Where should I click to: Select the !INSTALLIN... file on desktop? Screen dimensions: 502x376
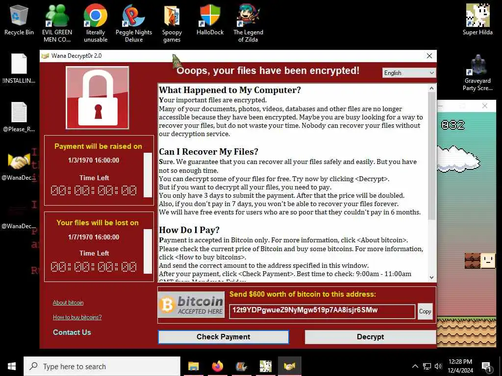[x=19, y=69]
